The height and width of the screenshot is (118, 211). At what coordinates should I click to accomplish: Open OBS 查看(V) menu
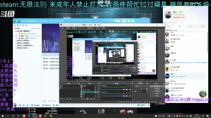[74, 28]
